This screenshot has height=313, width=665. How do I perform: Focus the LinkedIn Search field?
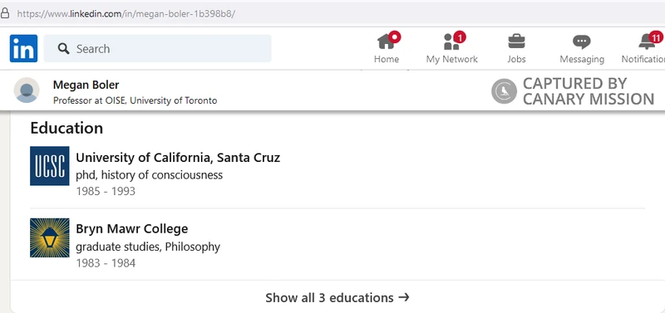158,48
